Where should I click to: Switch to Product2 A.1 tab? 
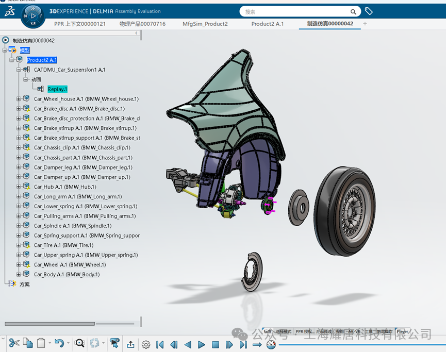pyautogui.click(x=268, y=24)
